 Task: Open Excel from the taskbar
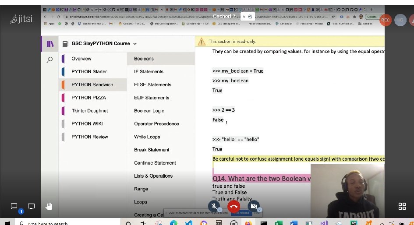[x=279, y=223]
